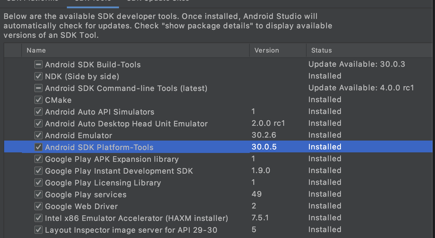Uncheck Android SDK Platform-Tools checkbox
This screenshot has width=435, height=238.
38,147
